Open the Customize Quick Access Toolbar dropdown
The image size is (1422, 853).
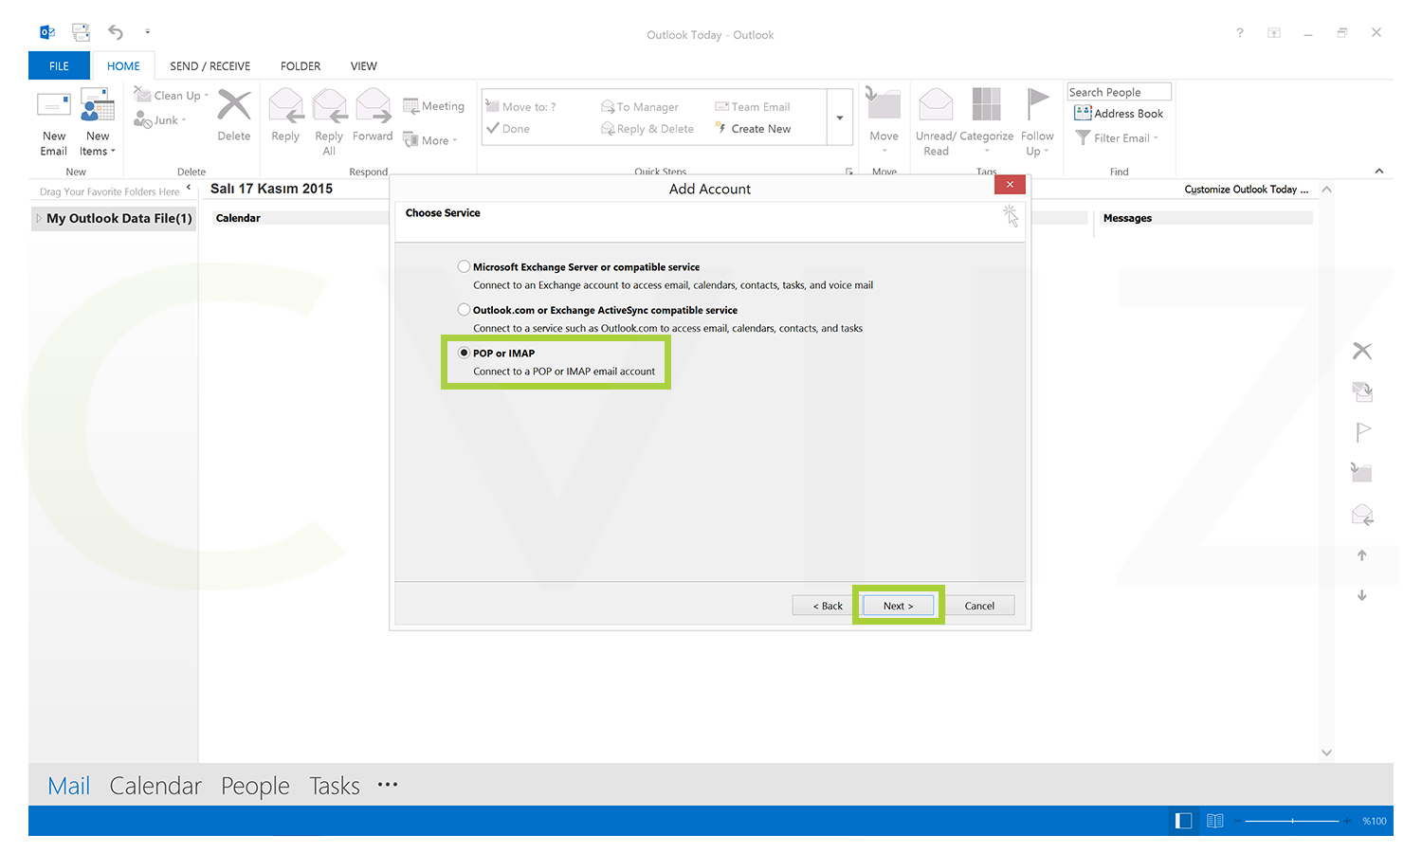click(147, 32)
